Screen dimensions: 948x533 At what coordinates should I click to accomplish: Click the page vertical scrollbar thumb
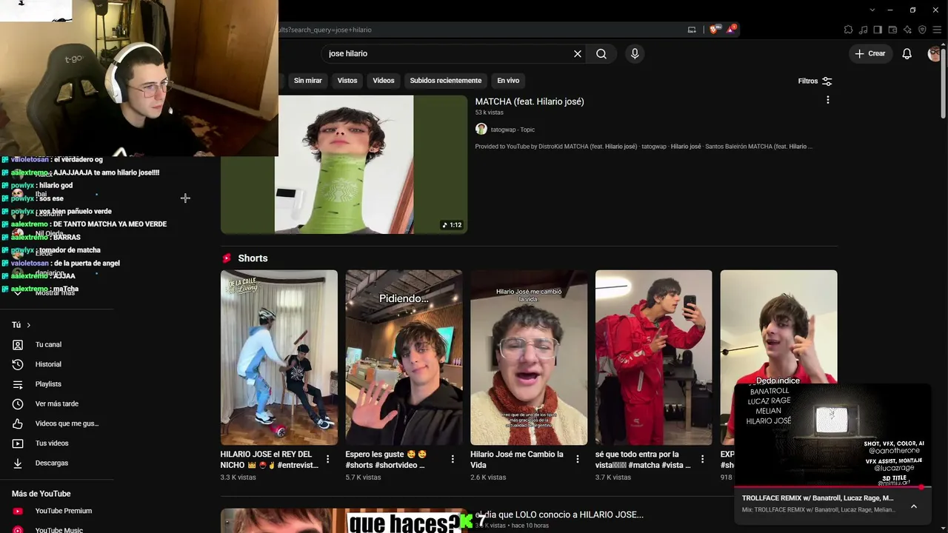point(944,81)
